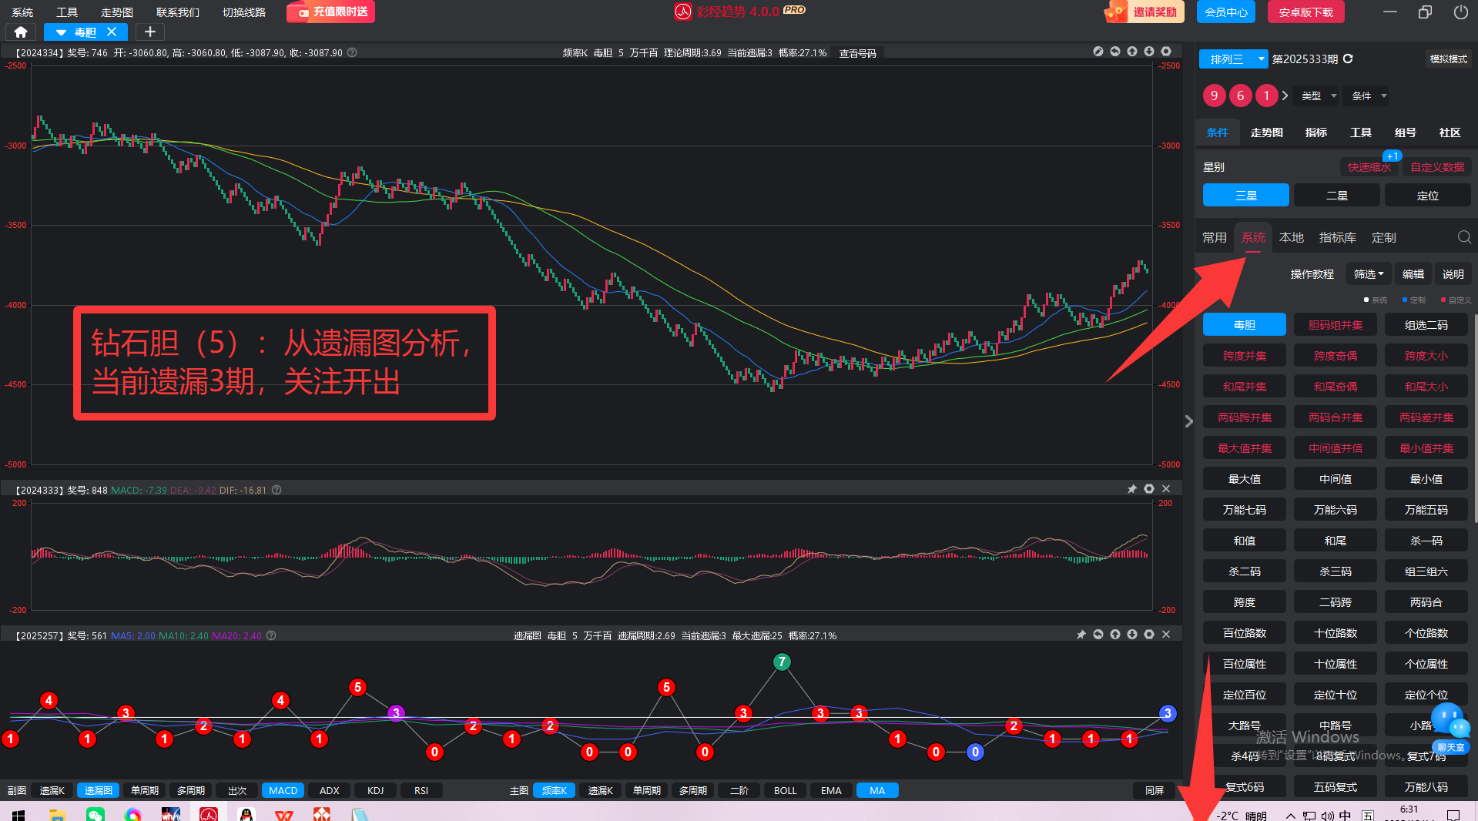1478x821 pixels.
Task: Expand the 筛选 filter dropdown
Action: tap(1369, 274)
